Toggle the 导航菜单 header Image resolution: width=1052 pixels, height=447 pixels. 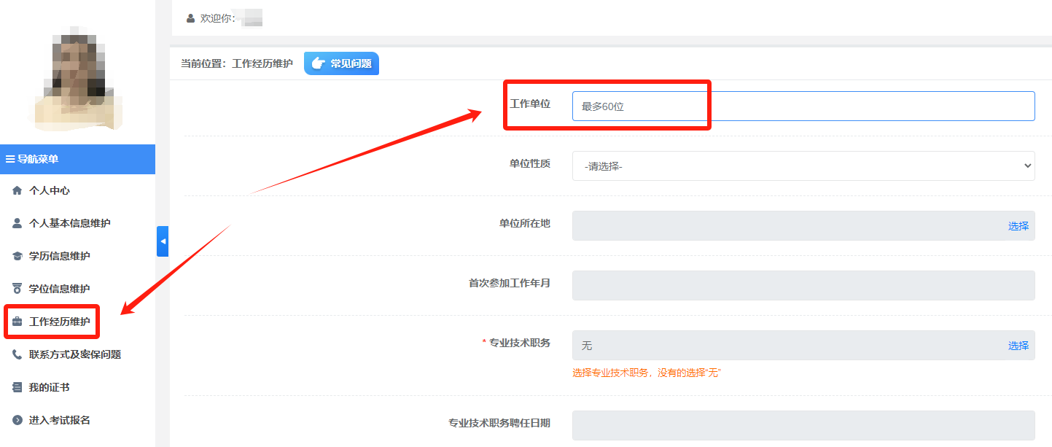(x=77, y=159)
